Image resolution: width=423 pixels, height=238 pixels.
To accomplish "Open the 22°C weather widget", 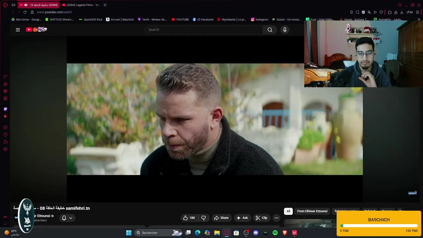I will [12, 233].
